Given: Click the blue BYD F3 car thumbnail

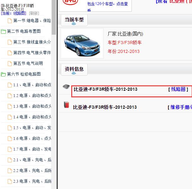Looking at the screenshot, I should pyautogui.click(x=82, y=43).
